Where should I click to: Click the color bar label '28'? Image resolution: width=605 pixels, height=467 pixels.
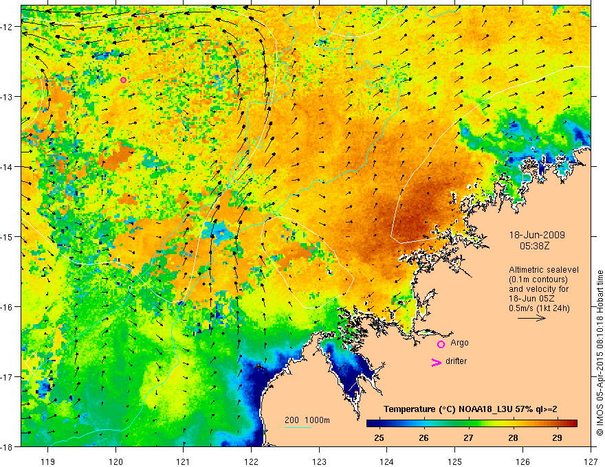[513, 438]
